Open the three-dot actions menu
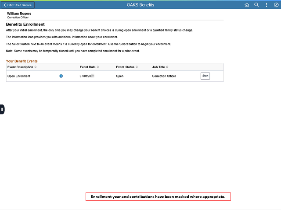 [267, 5]
